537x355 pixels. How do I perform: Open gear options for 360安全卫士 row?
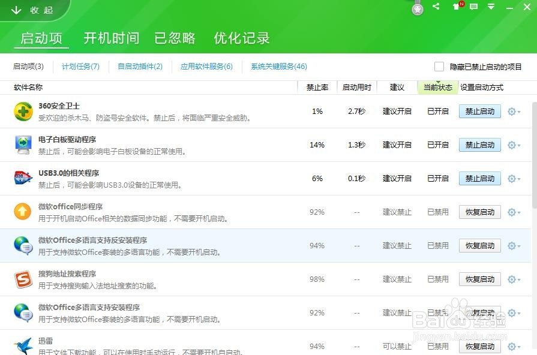[514, 112]
